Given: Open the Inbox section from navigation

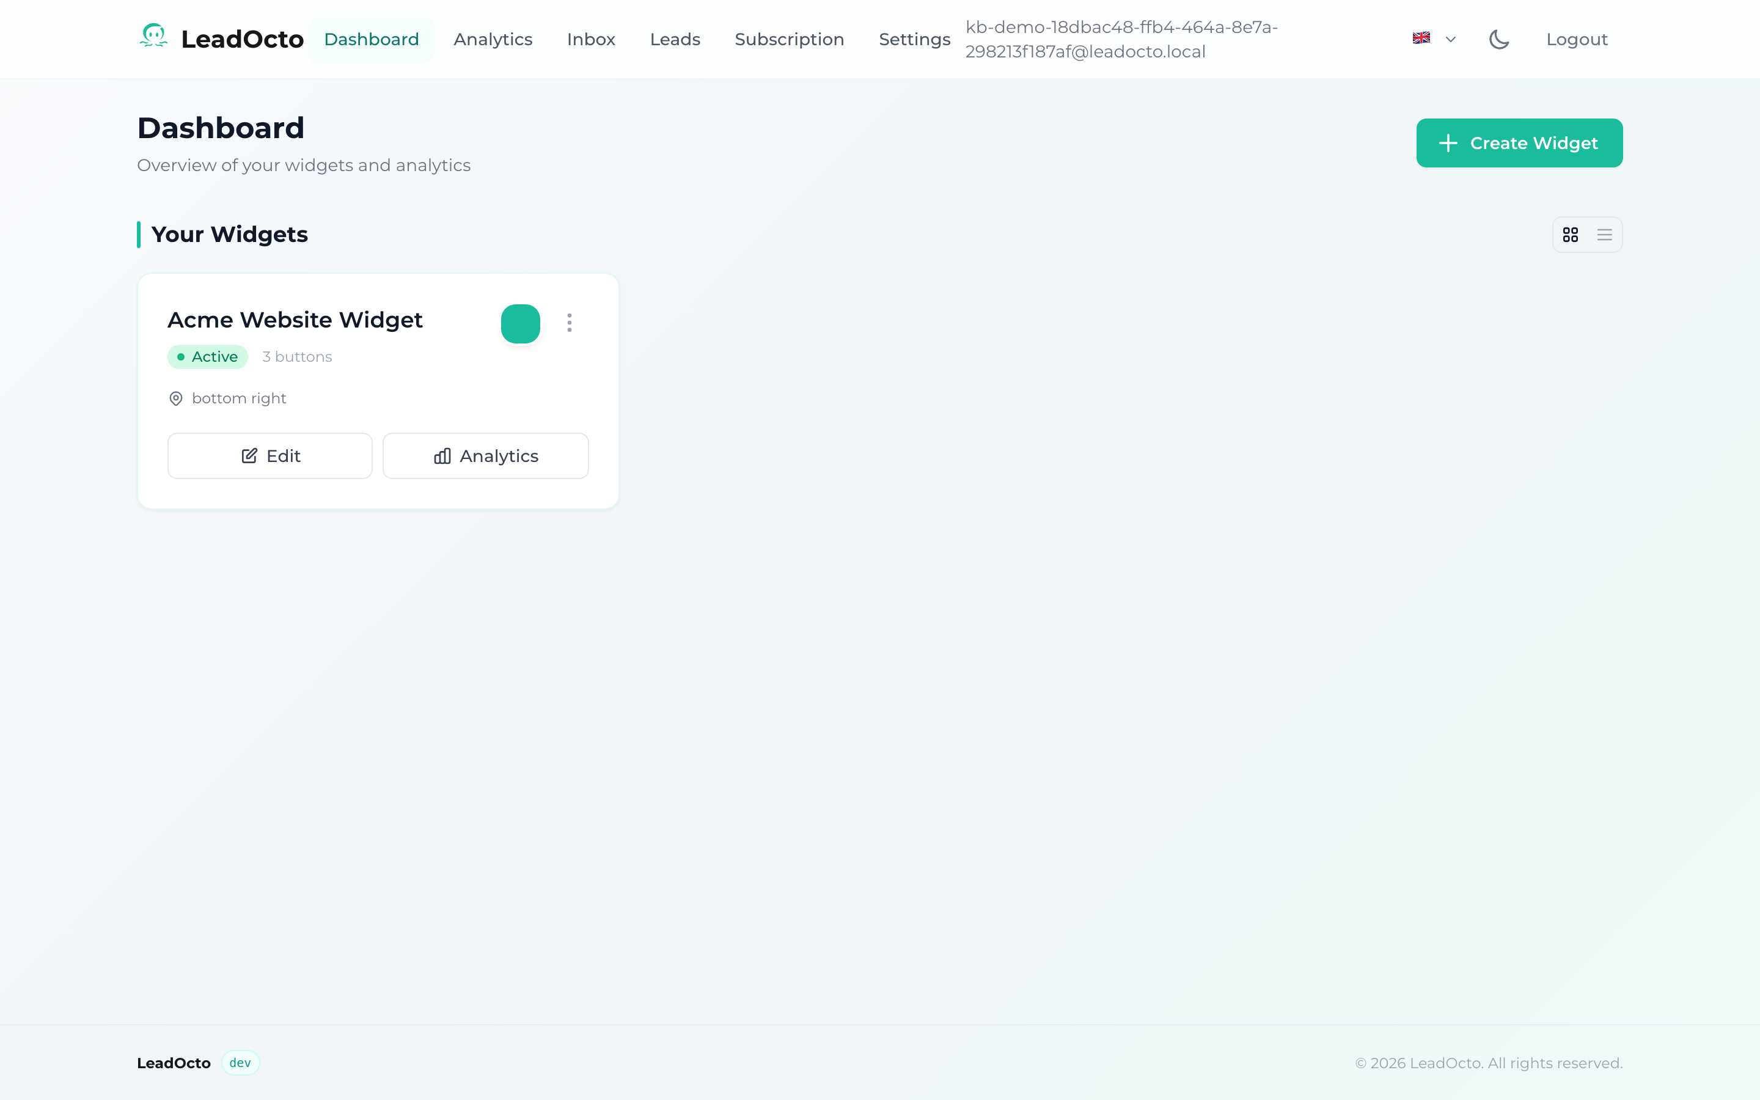Looking at the screenshot, I should click(x=590, y=39).
